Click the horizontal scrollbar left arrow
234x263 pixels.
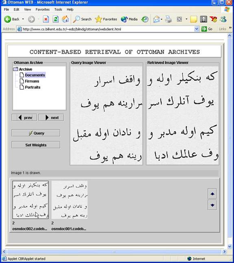(4, 251)
